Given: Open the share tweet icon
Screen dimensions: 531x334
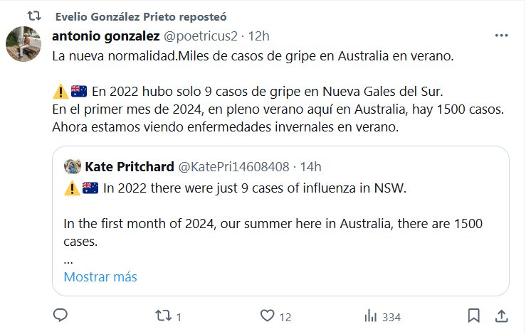Looking at the screenshot, I should point(500,315).
